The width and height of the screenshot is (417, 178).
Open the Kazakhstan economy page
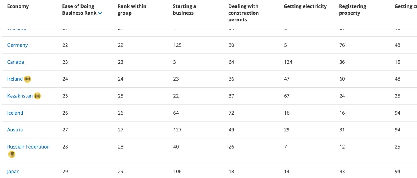click(x=20, y=96)
